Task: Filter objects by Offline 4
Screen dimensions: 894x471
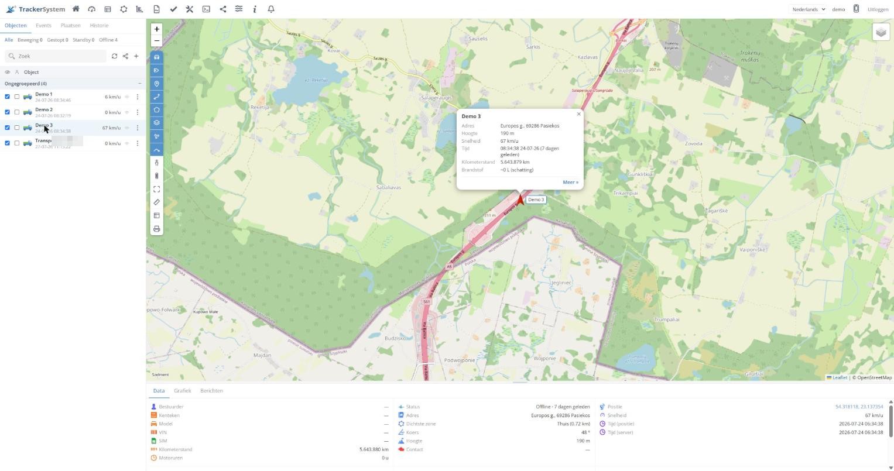Action: 108,40
